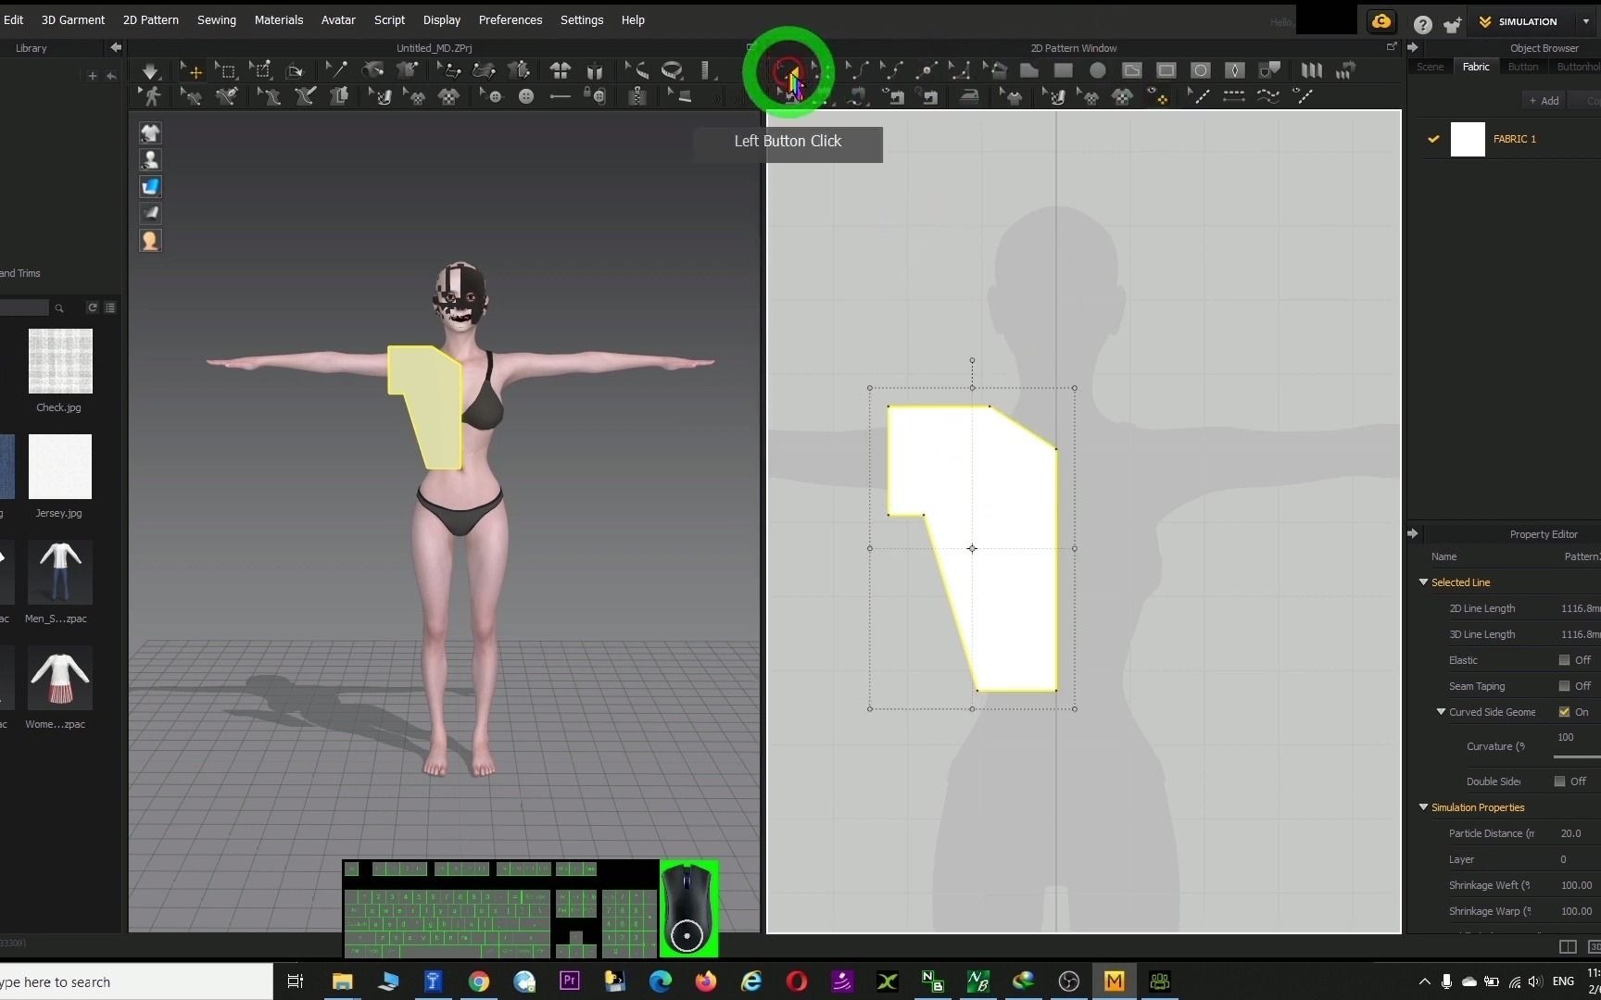Activate the Steam iron tool
This screenshot has width=1601, height=1000.
tap(969, 96)
